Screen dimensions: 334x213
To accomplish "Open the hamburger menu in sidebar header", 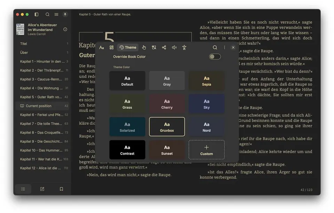I will 56,14.
